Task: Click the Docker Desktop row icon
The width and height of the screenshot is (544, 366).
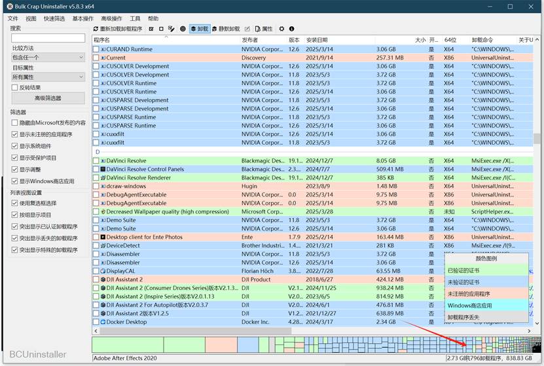Action: tap(103, 322)
